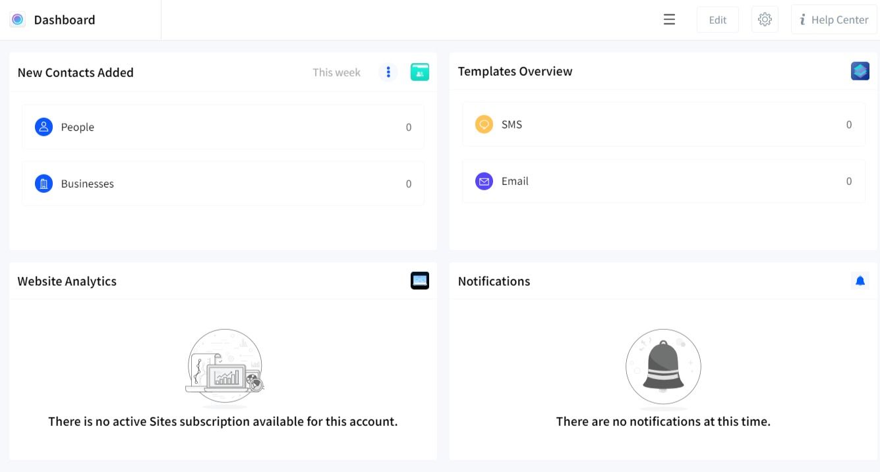This screenshot has width=880, height=472.
Task: Click the contacts module icon
Action: click(x=420, y=72)
